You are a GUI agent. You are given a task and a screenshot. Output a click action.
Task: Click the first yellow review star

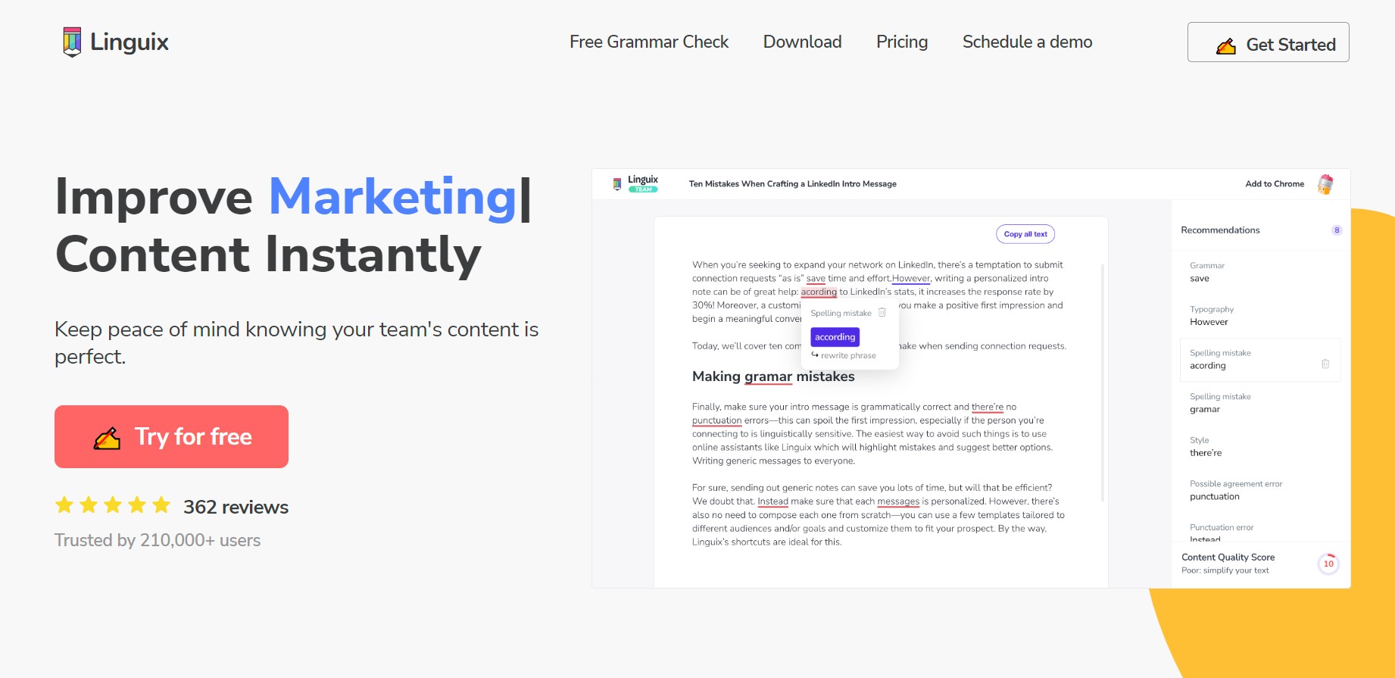pos(64,505)
